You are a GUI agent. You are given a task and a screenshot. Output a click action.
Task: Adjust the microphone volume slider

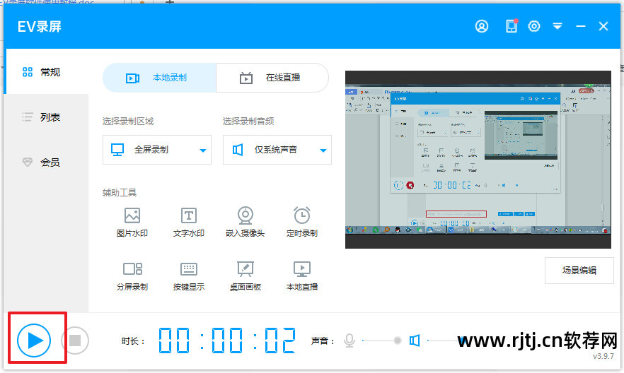[382, 341]
